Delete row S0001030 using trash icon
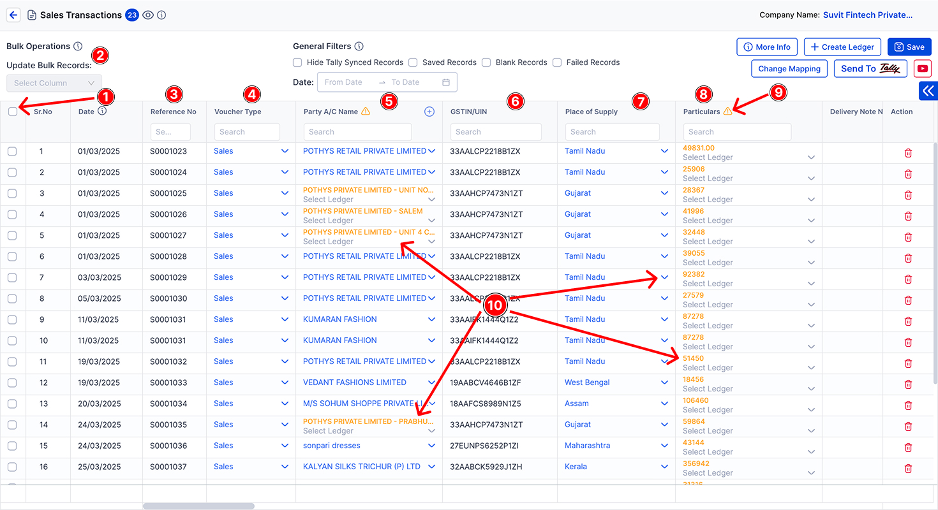 908,300
